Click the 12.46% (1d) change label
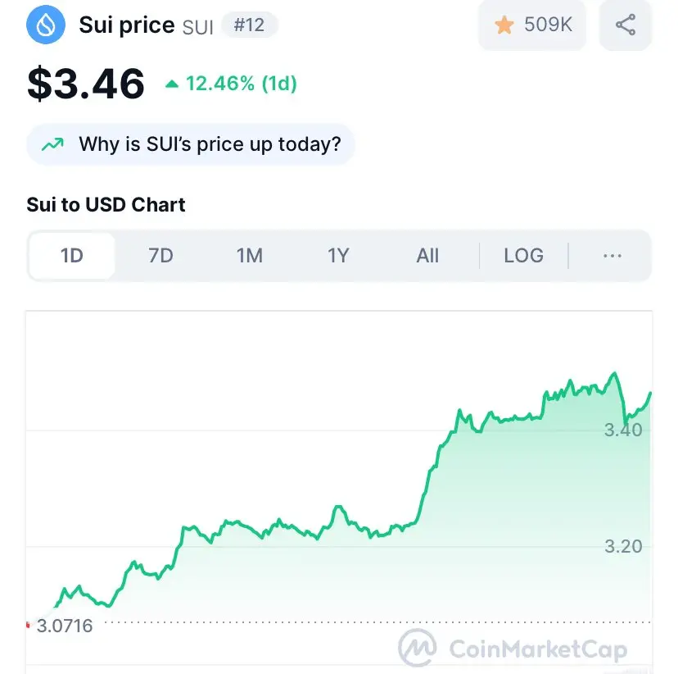Screen dimensions: 678x674 click(x=242, y=84)
